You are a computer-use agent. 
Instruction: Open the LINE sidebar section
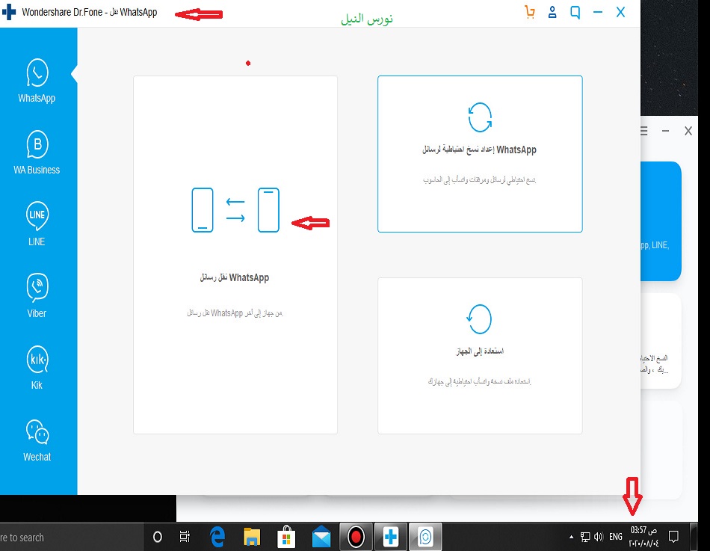coord(37,224)
